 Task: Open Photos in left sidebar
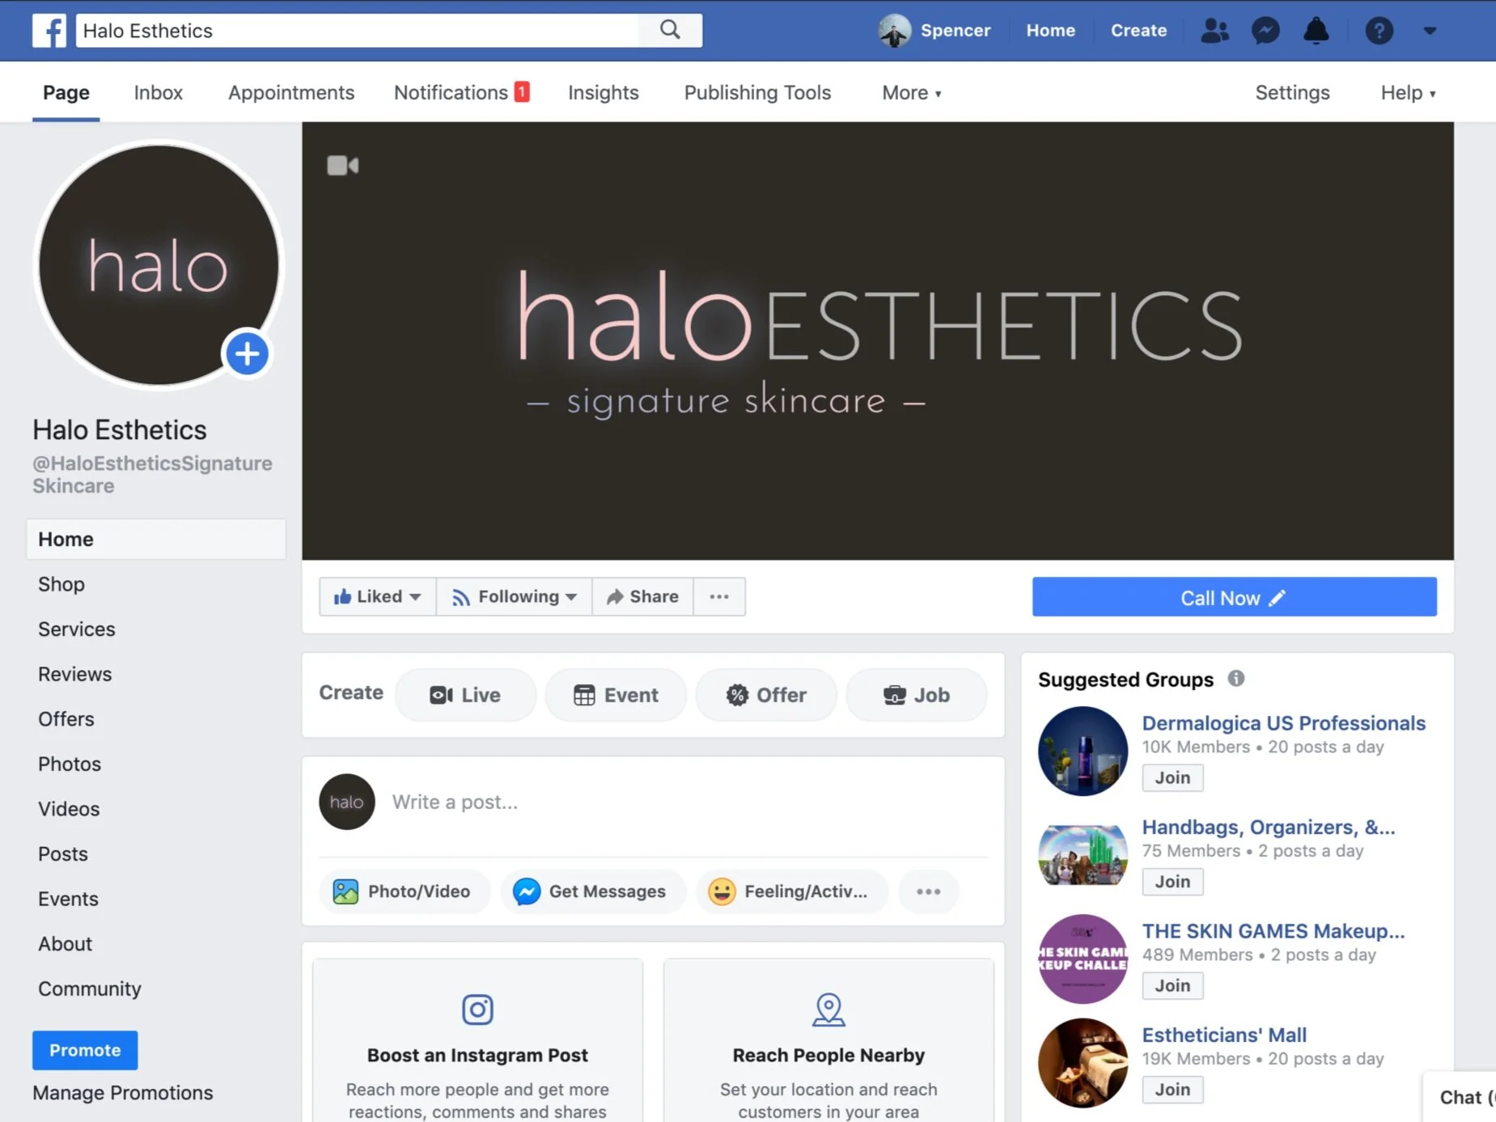(x=70, y=764)
